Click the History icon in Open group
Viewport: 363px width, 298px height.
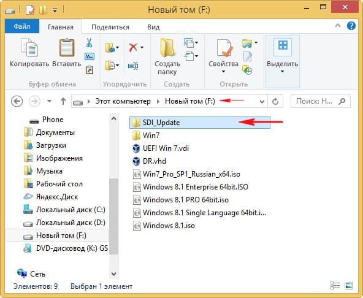247,70
